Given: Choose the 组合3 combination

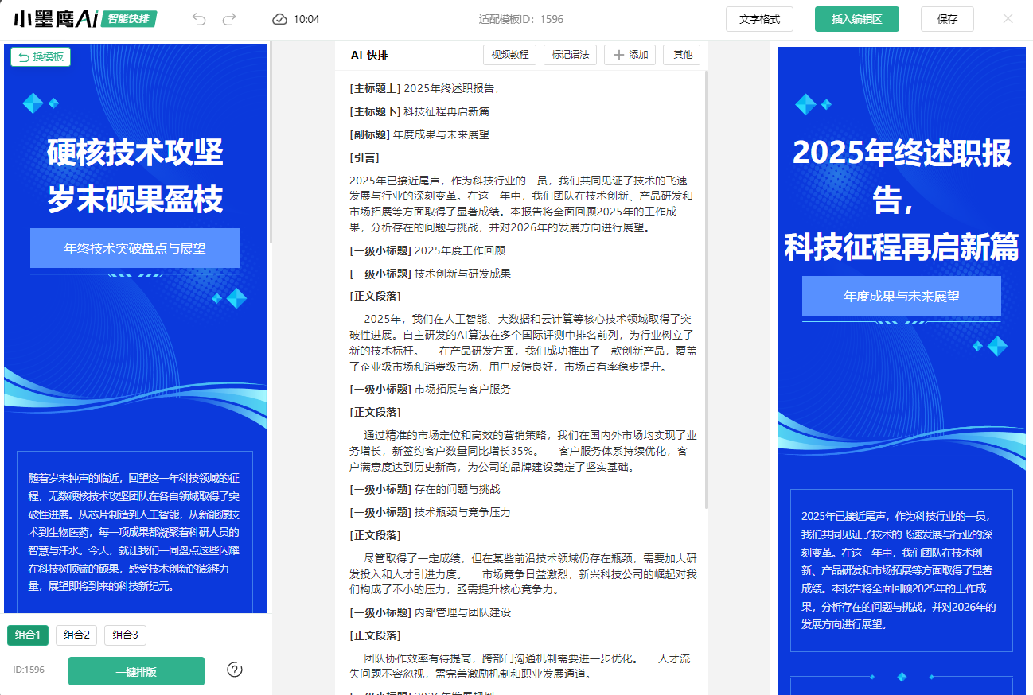Looking at the screenshot, I should 125,635.
